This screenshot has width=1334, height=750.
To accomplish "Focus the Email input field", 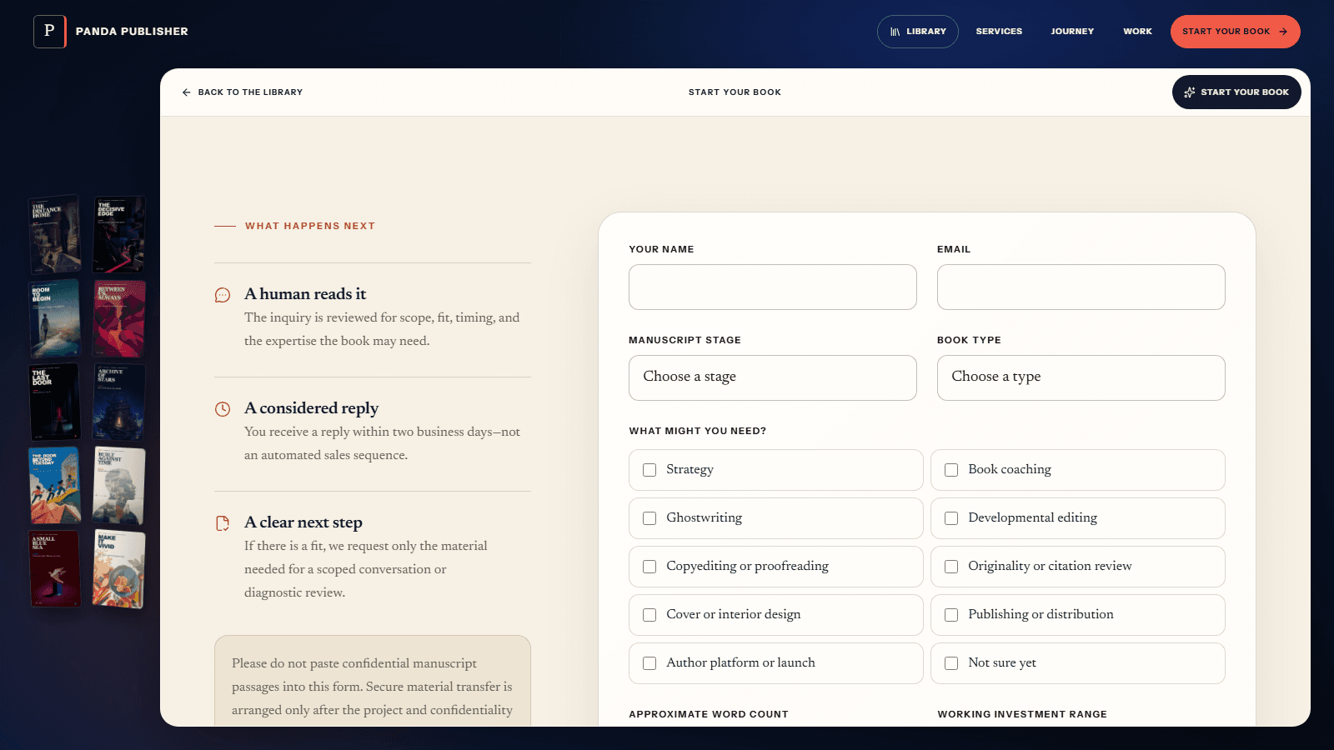I will [1081, 287].
